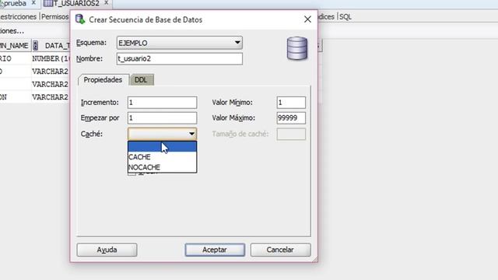Open the prueba editor tab
498x280 pixels.
(15, 3)
